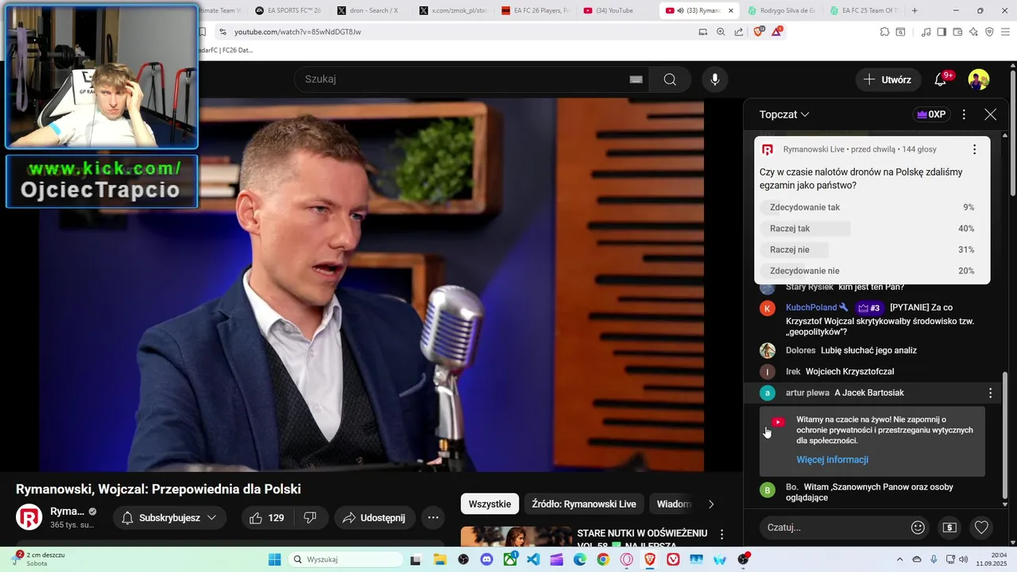The width and height of the screenshot is (1017, 572).
Task: Send a Super Chat with dollar icon
Action: pyautogui.click(x=949, y=527)
